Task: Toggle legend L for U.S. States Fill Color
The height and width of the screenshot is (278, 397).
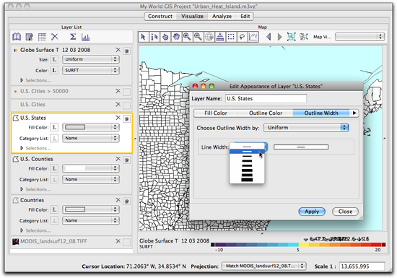Action: click(x=54, y=127)
